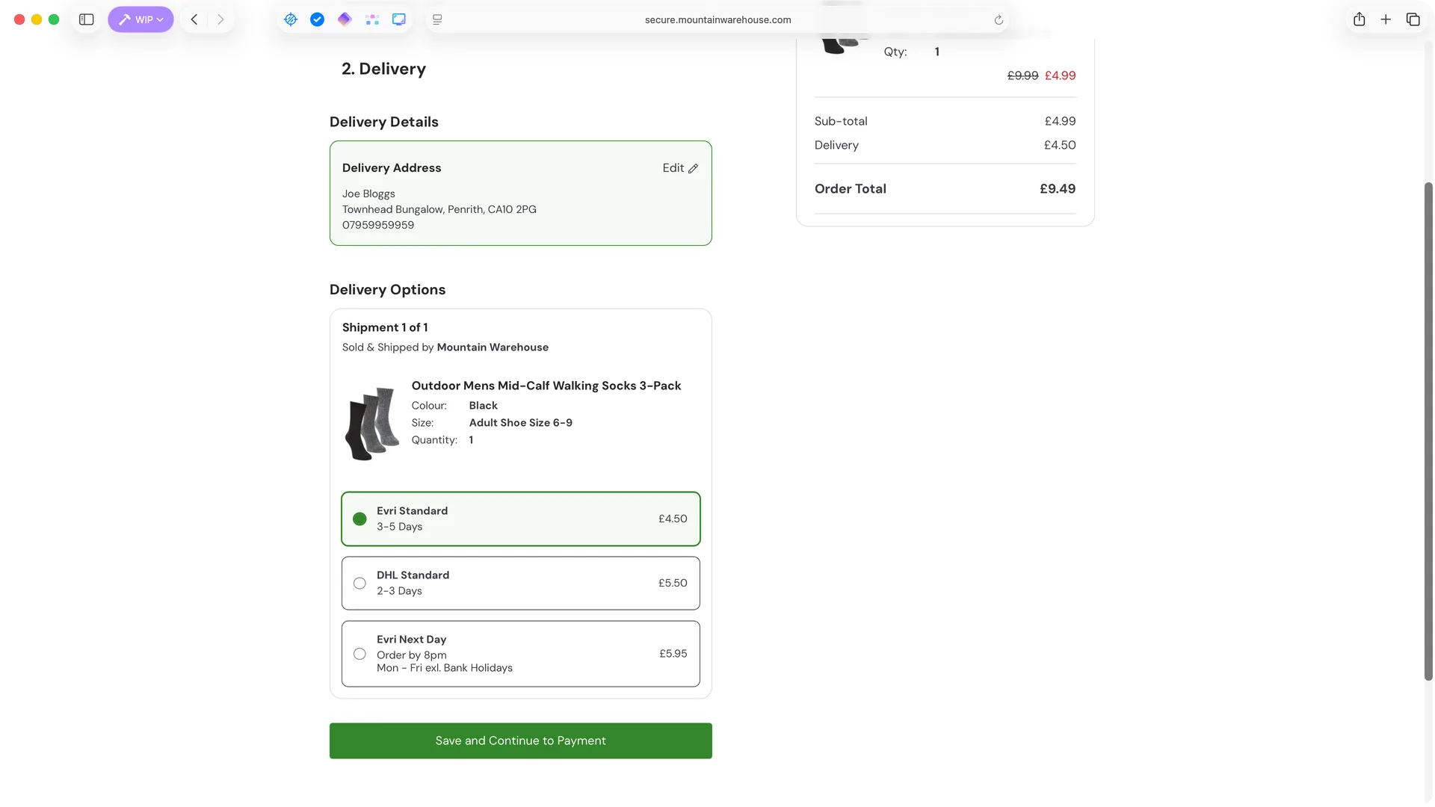Click the blue monitor extension icon
Screen dimensions: 1435x807
[399, 19]
